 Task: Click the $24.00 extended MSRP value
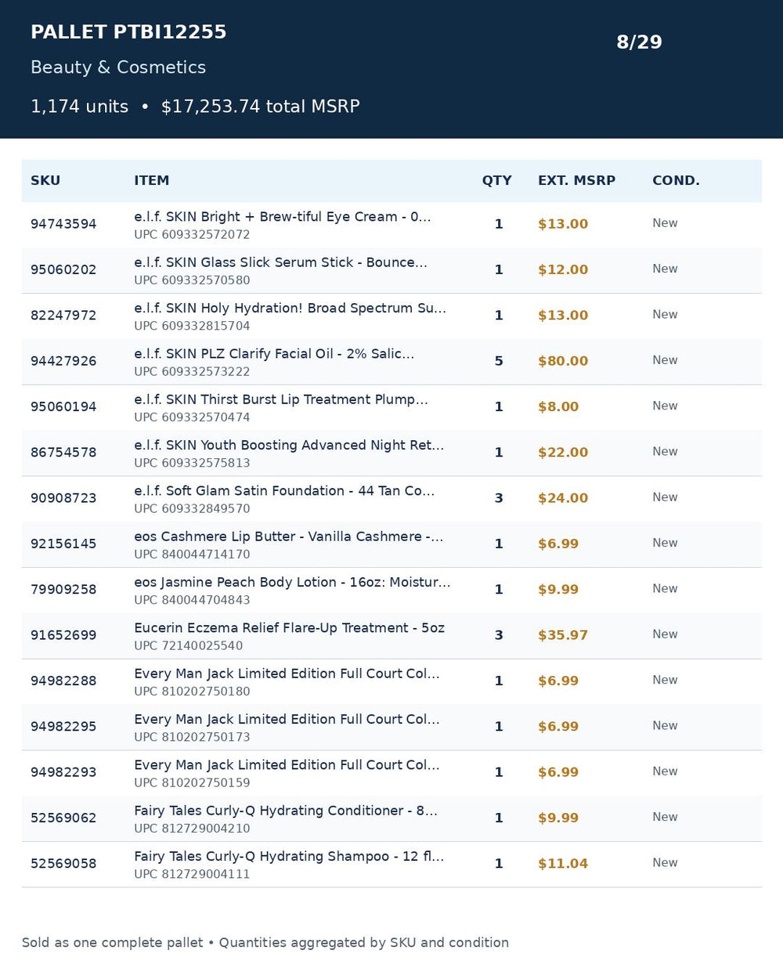[563, 498]
